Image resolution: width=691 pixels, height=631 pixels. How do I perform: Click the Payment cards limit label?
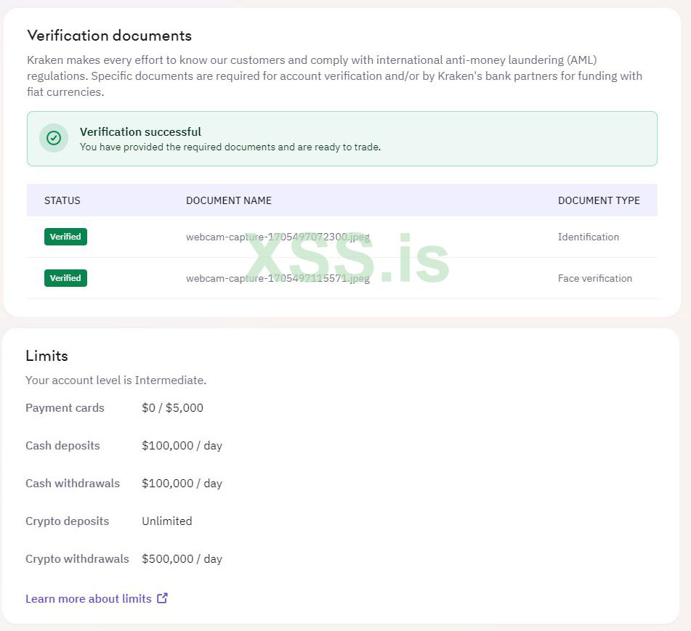(65, 407)
